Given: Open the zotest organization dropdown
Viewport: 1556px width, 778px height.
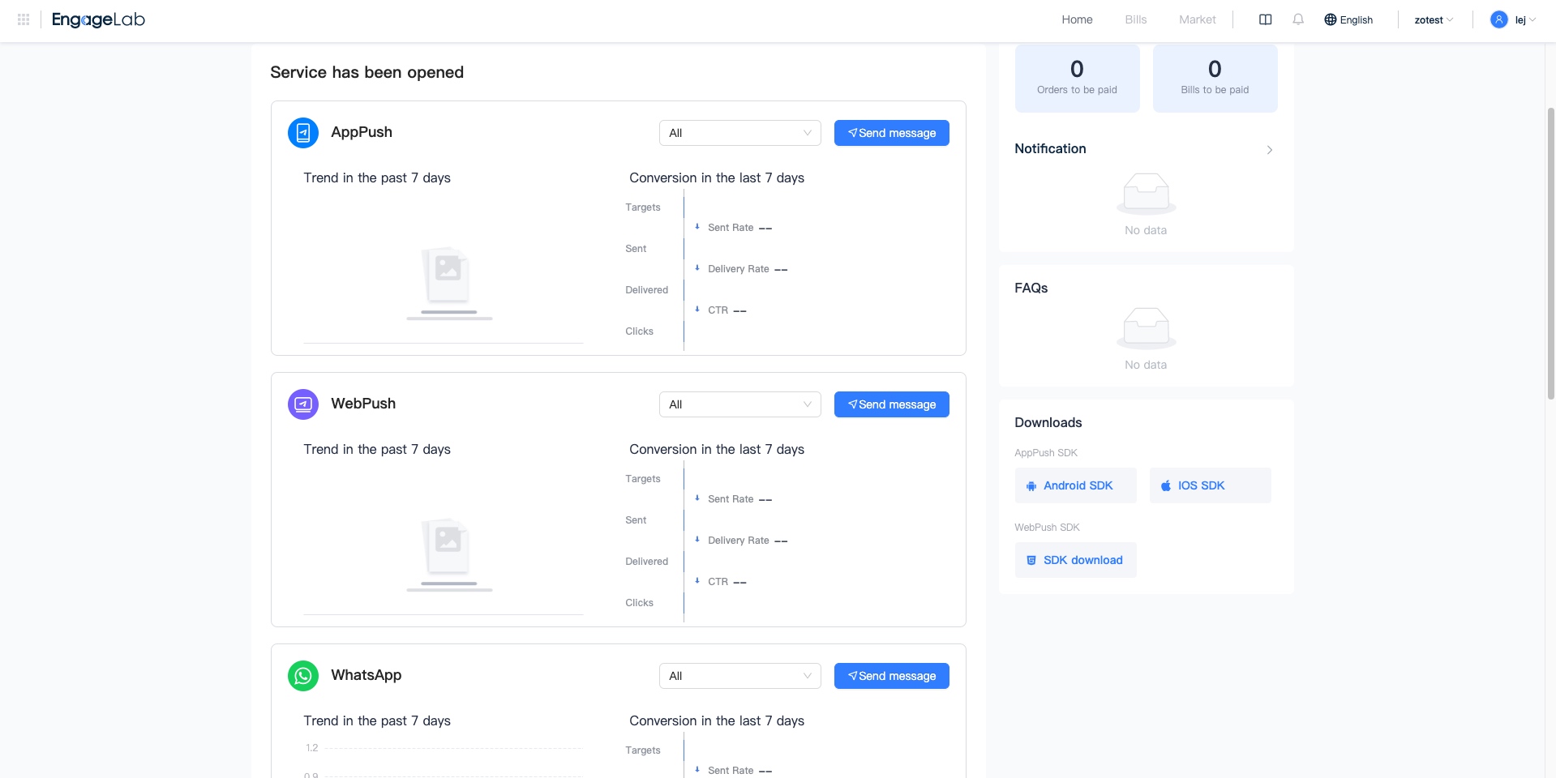Looking at the screenshot, I should click(x=1434, y=19).
